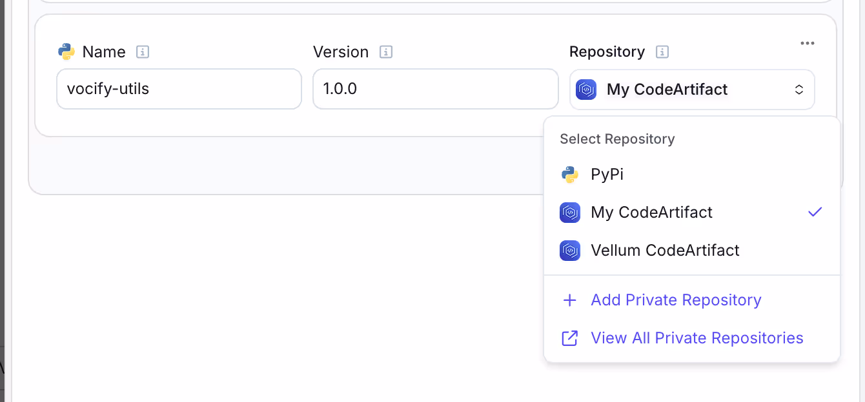Open the info tooltip next to Repository

662,52
